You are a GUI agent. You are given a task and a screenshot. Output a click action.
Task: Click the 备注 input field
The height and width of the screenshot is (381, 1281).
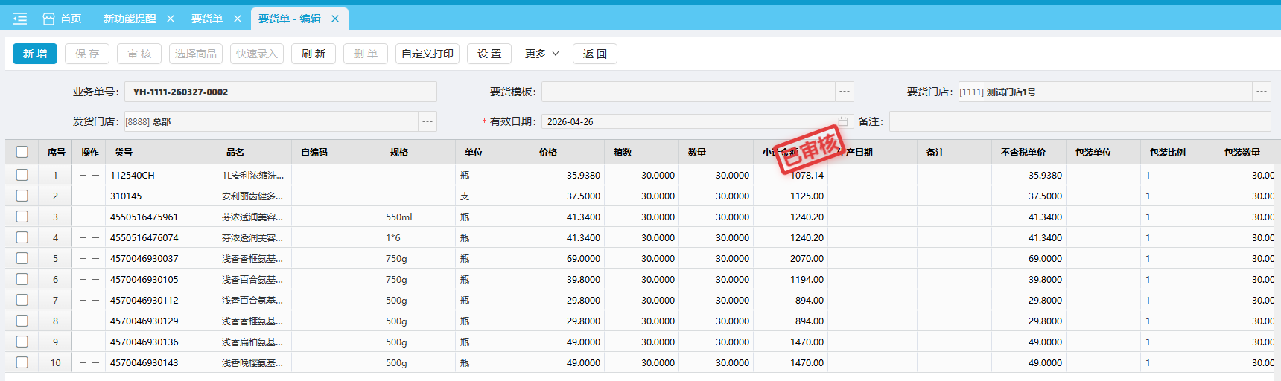(1079, 121)
